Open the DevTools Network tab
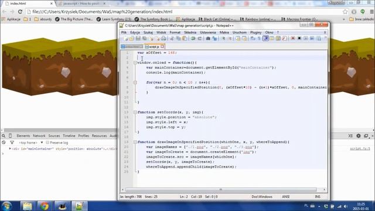 (39, 136)
